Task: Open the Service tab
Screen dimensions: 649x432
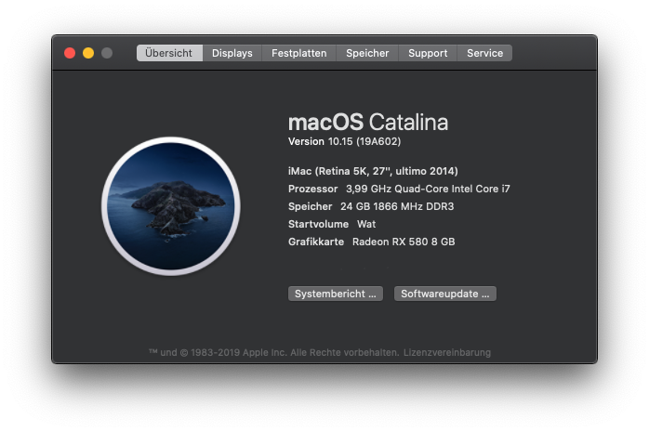Action: (x=484, y=53)
